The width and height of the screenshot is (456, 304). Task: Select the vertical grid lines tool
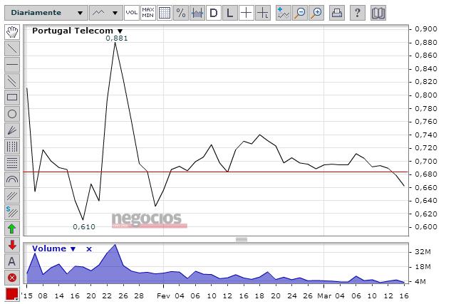(x=12, y=147)
